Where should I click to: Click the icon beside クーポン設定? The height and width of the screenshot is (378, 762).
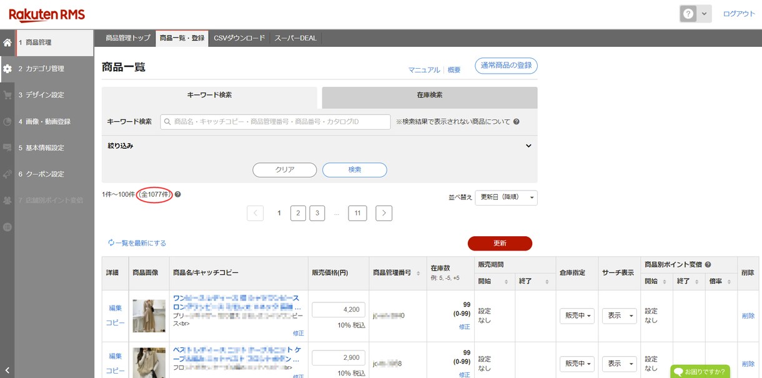click(x=7, y=174)
